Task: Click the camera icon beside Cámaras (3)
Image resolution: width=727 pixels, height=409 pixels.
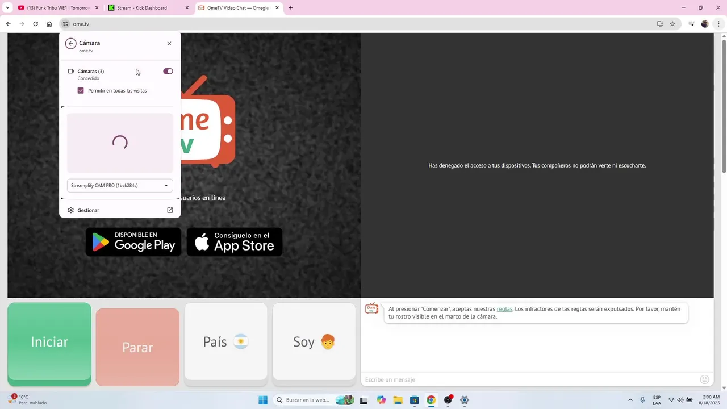Action: [71, 71]
